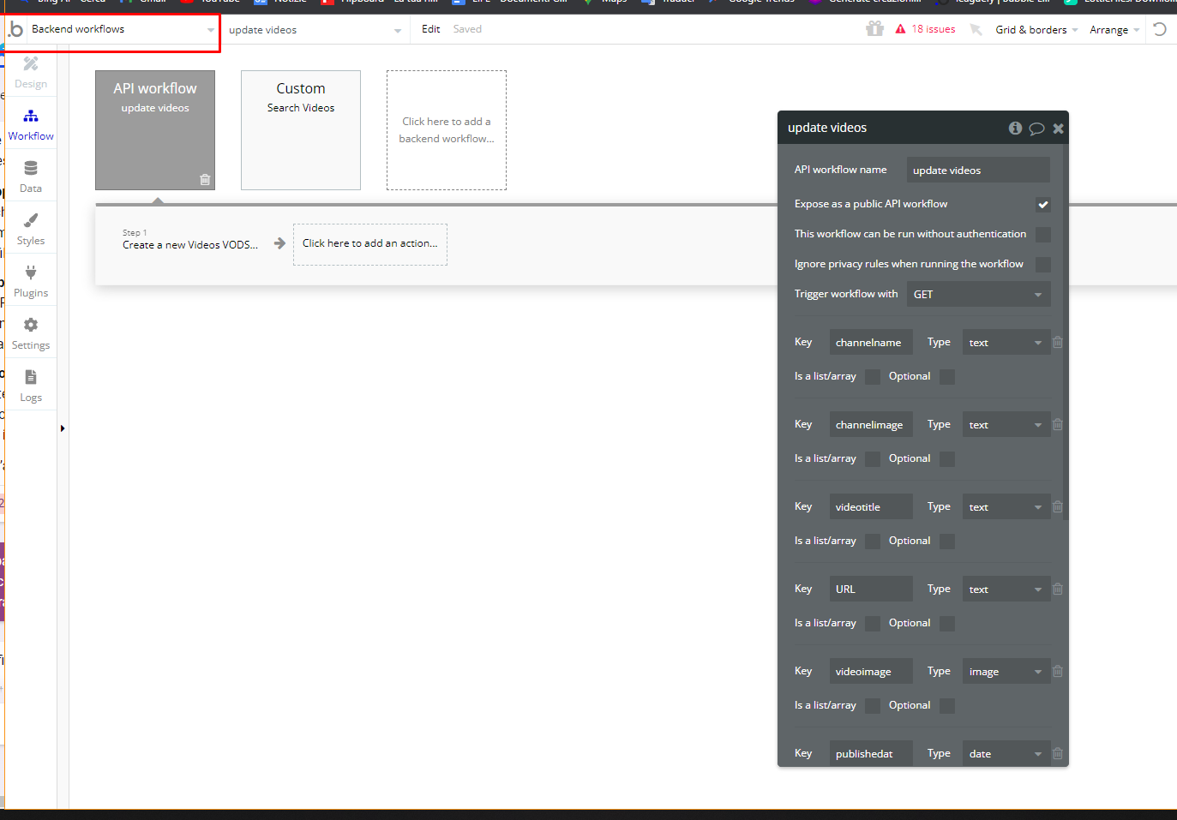This screenshot has width=1177, height=820.
Task: Open the Grid & borders menu
Action: 1036,30
